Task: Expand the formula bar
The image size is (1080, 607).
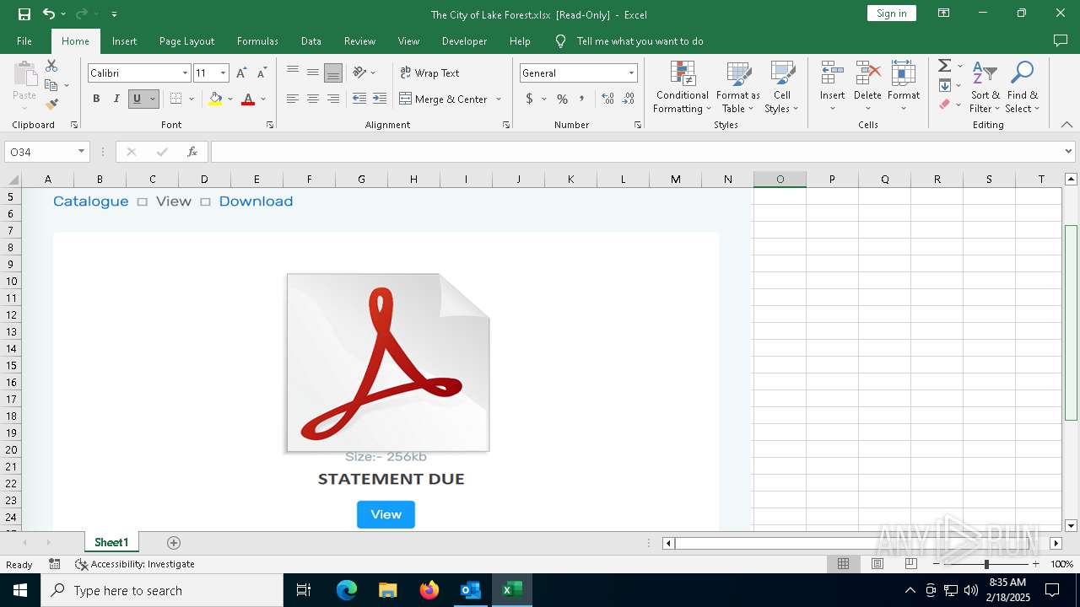Action: coord(1068,152)
